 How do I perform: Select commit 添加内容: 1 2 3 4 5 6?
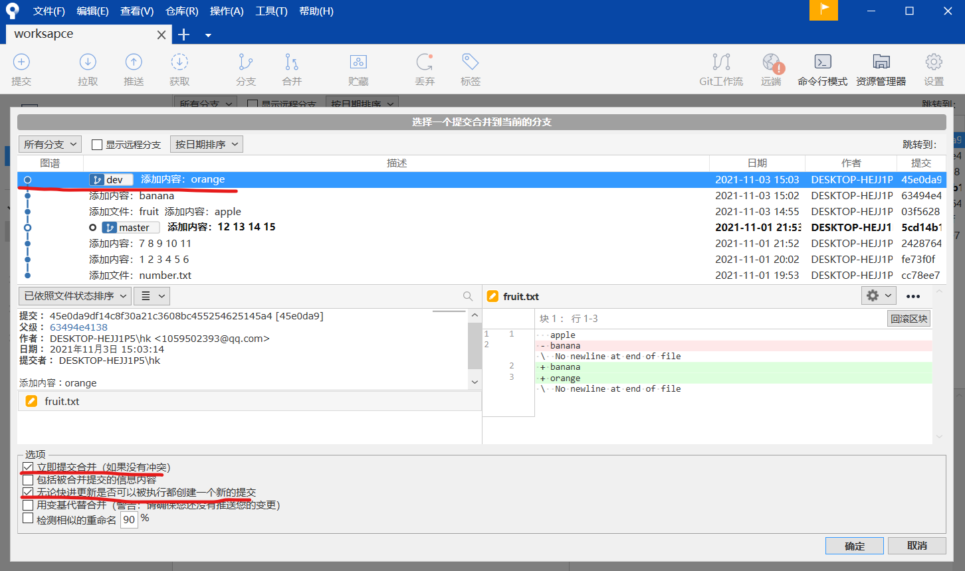[x=482, y=260]
